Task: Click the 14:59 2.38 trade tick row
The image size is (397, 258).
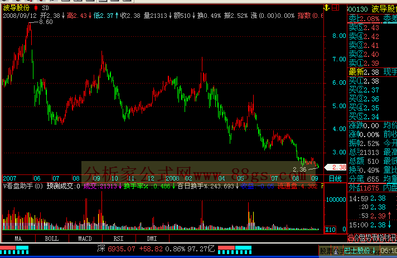Action: pos(367,198)
